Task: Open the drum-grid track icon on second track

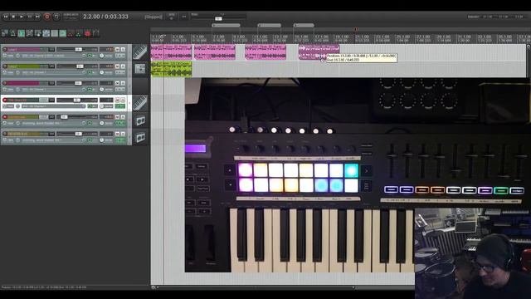Action: (140, 69)
